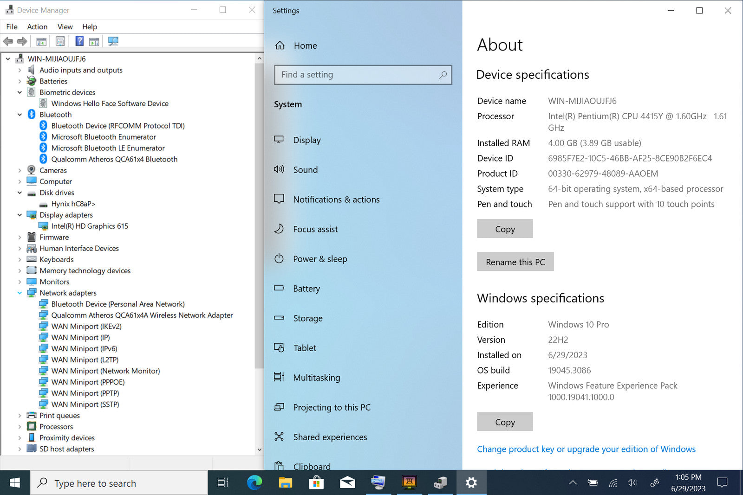Viewport: 743px width, 495px height.
Task: Click the Display icon in Settings sidebar
Action: click(279, 140)
